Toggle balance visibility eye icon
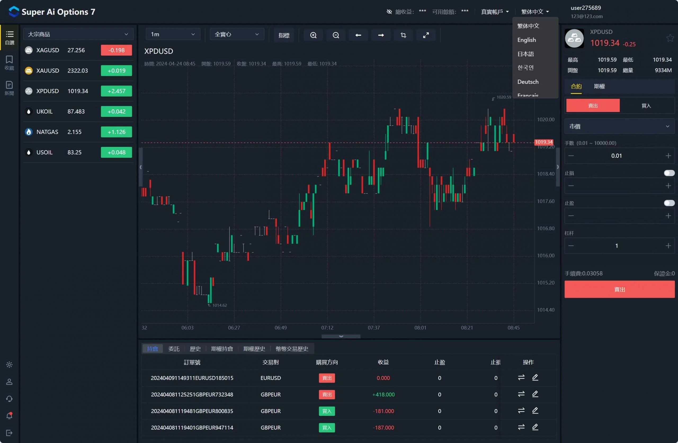This screenshot has height=443, width=678. pyautogui.click(x=389, y=12)
